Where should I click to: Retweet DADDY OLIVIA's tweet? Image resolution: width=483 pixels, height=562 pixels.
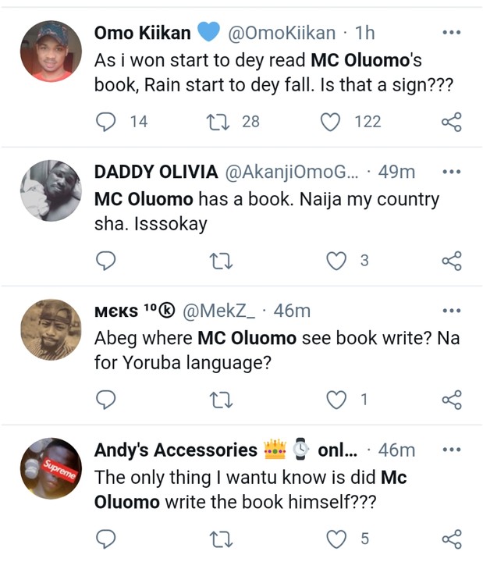tap(221, 261)
